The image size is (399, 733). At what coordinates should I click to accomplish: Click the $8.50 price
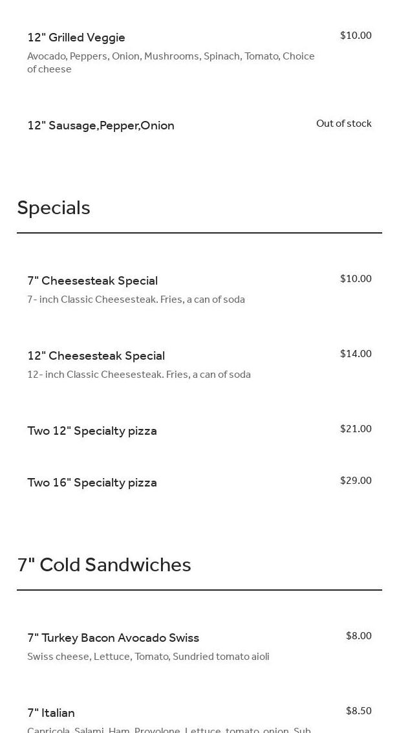[x=358, y=711]
